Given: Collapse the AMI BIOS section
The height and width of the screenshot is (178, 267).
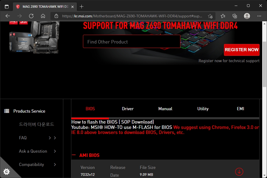Looking at the screenshot, I should [x=74, y=155].
